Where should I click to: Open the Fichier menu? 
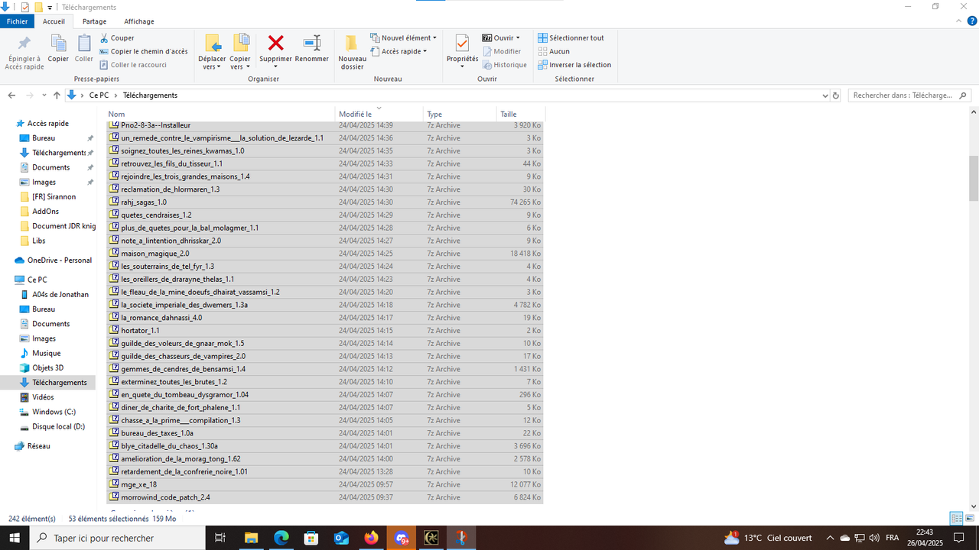coord(17,21)
